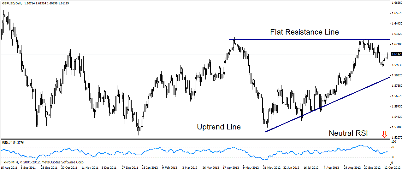Click the 27 Dec 2011 date label
This screenshot has width=402, height=170.
130,167
